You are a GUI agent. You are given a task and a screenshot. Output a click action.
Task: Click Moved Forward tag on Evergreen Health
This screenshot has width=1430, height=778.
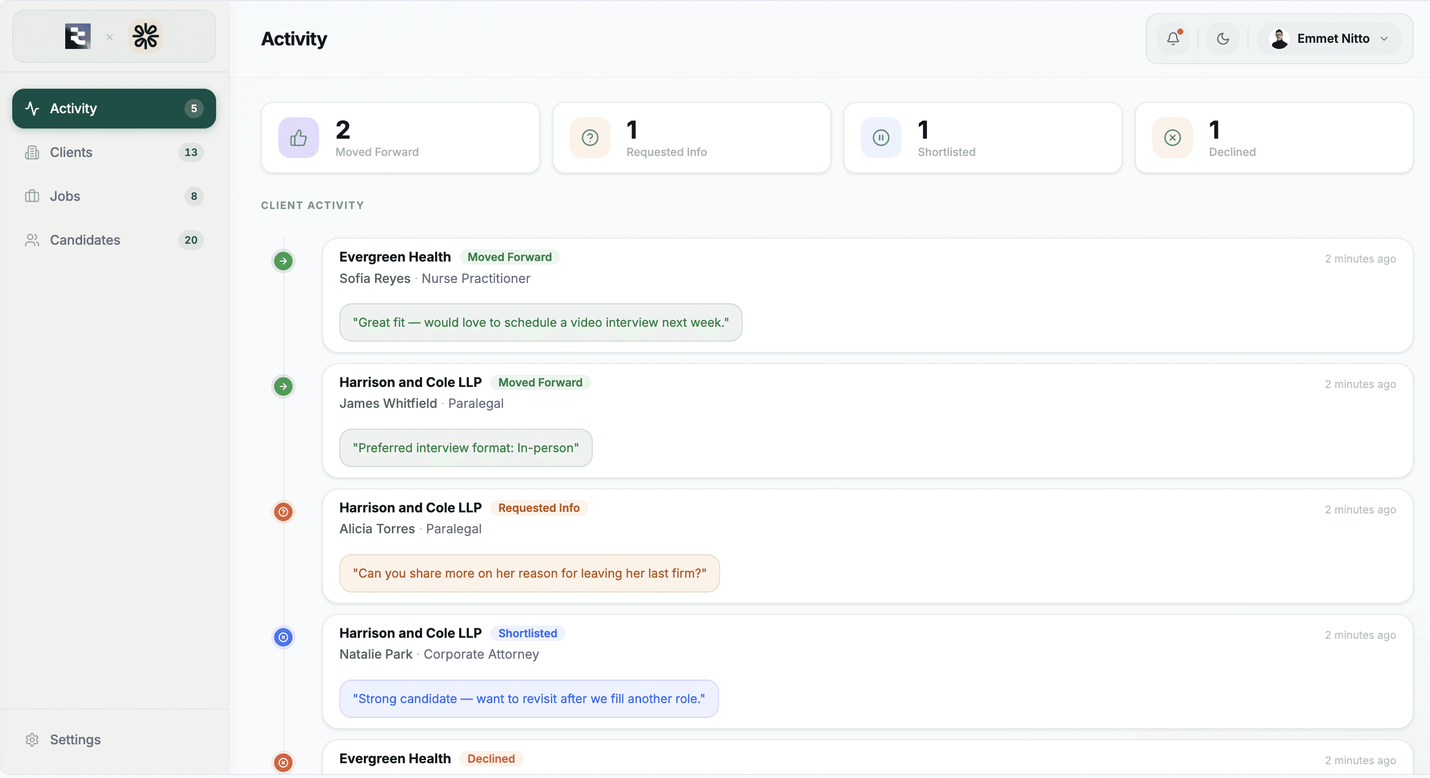tap(510, 257)
